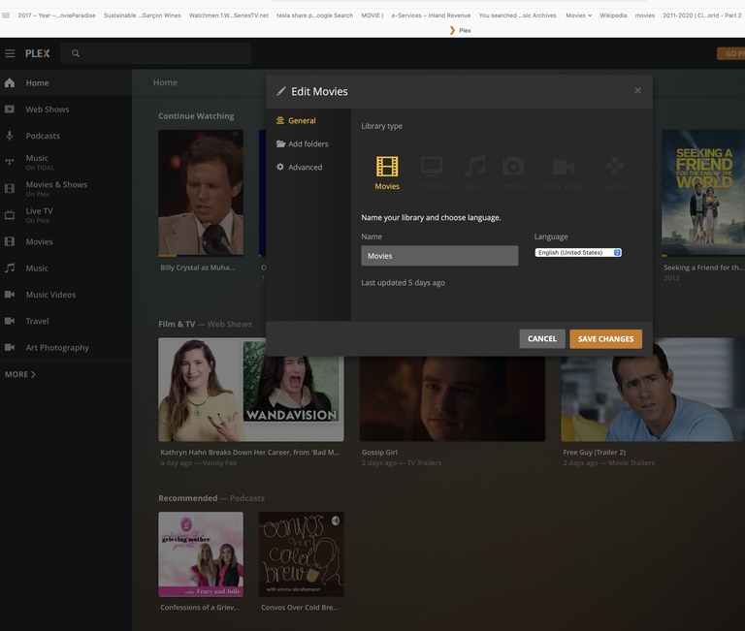The height and width of the screenshot is (631, 745).
Task: Click the library Name input field
Action: [439, 256]
